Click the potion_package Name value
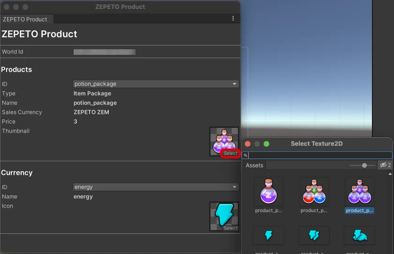This screenshot has width=394, height=254. point(95,103)
